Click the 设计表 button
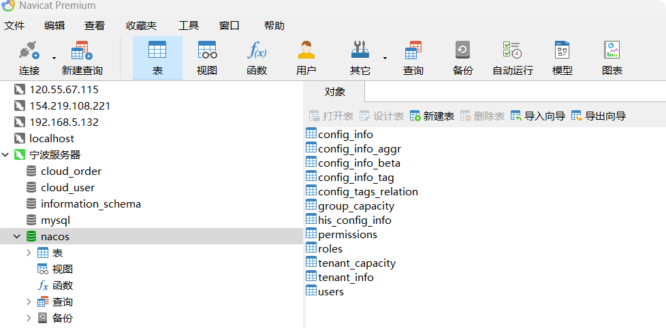This screenshot has height=328, width=666. click(x=381, y=116)
